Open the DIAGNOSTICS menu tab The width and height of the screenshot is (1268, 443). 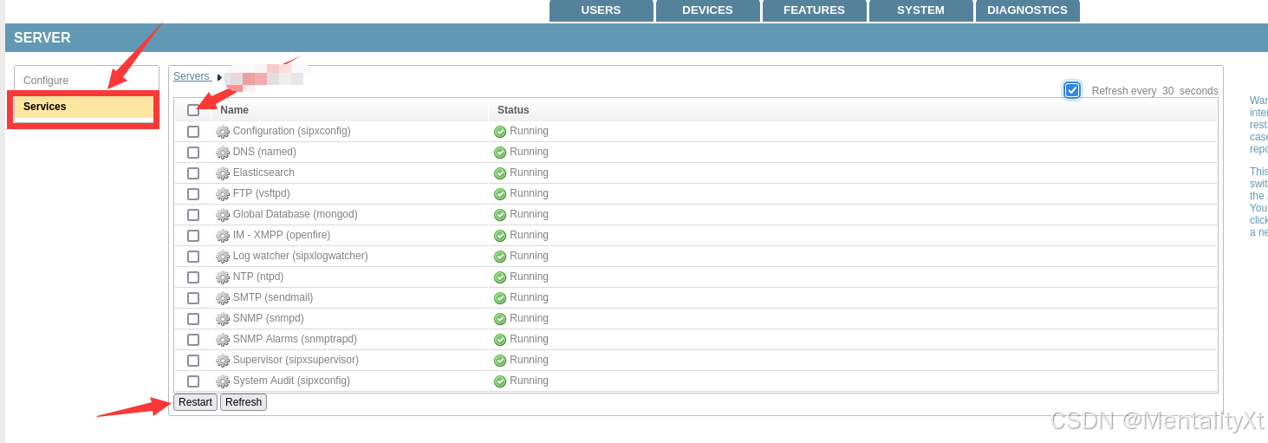click(x=1027, y=10)
